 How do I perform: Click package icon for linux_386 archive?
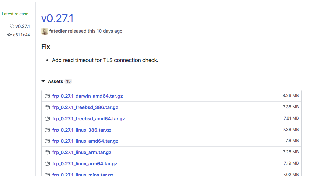click(47, 130)
